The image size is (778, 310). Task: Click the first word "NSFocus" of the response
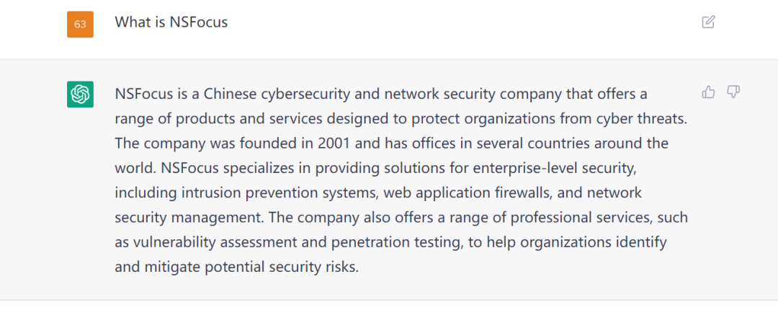pos(142,94)
